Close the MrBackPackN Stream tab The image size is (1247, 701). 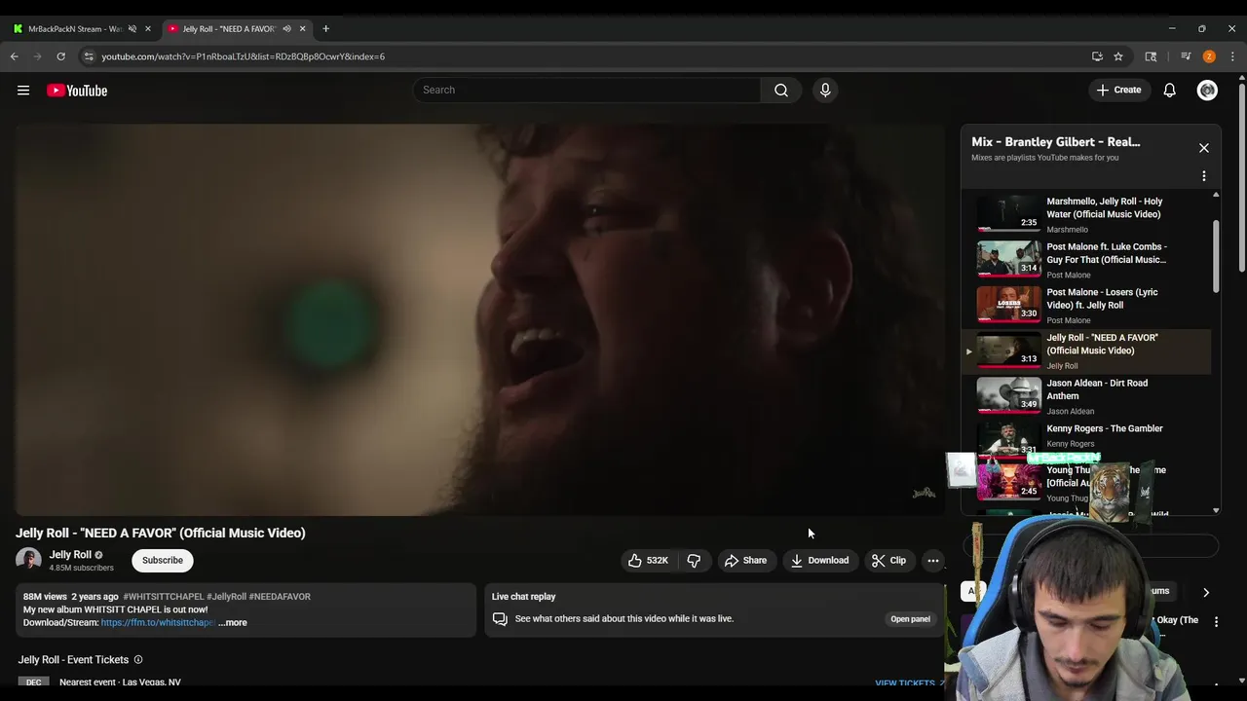(x=148, y=29)
